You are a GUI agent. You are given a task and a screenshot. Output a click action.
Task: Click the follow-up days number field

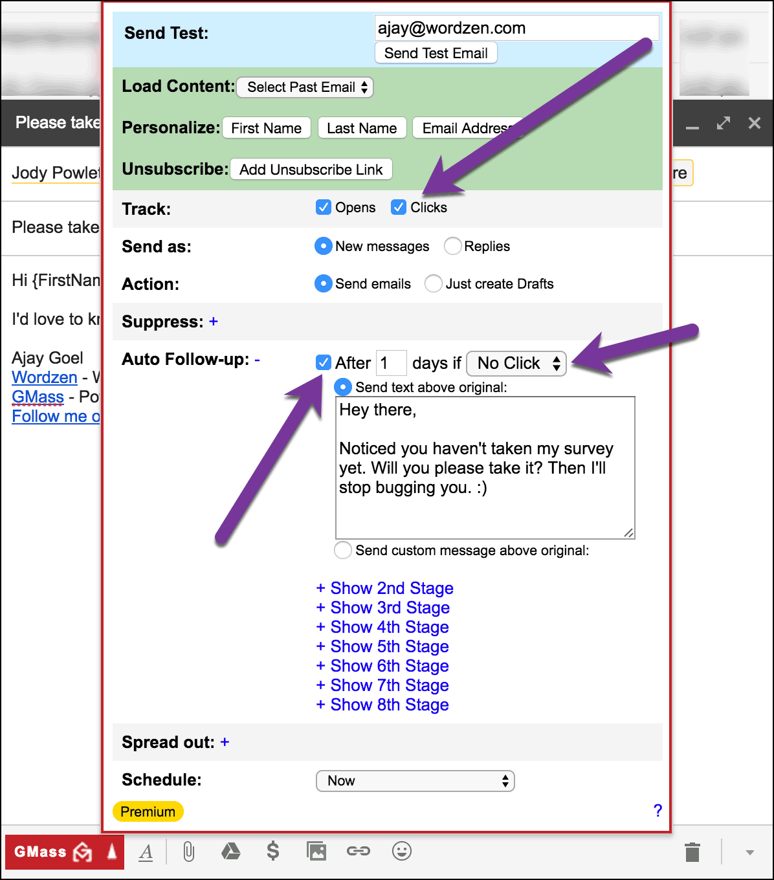[391, 363]
